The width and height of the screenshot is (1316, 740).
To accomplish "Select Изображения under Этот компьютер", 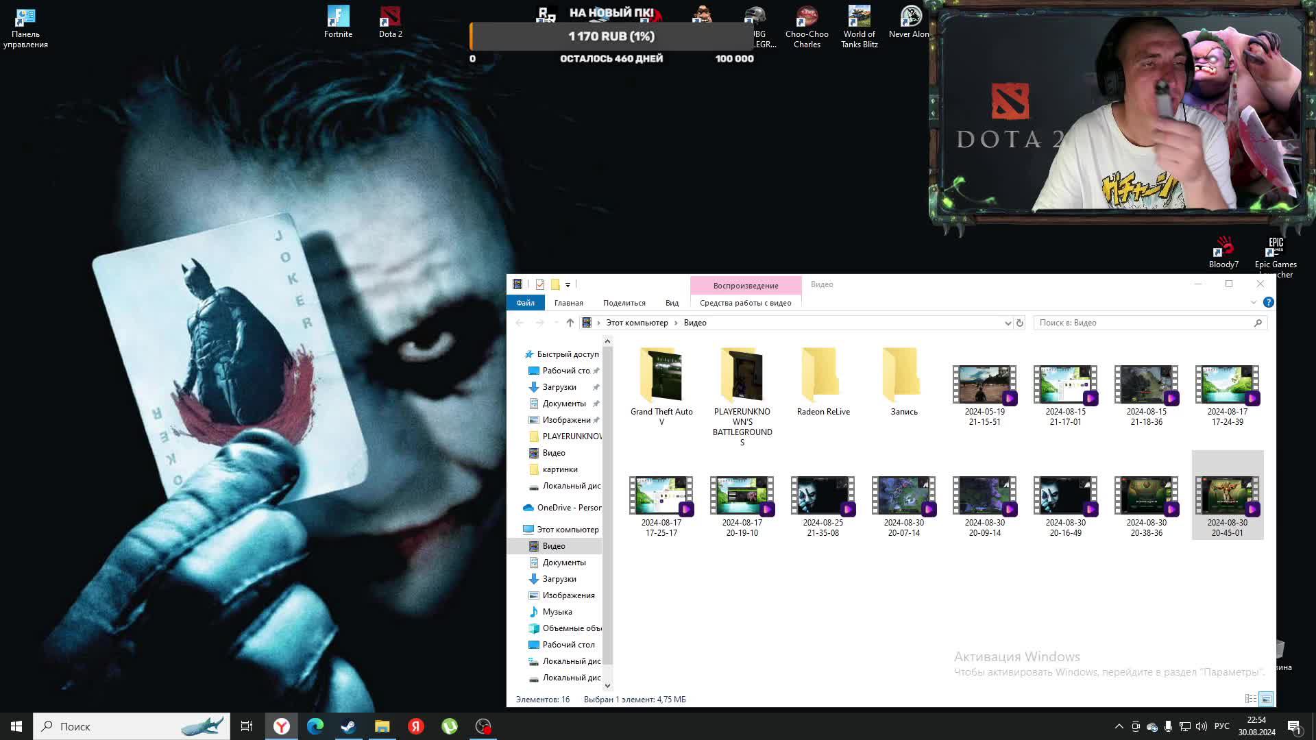I will click(x=568, y=595).
